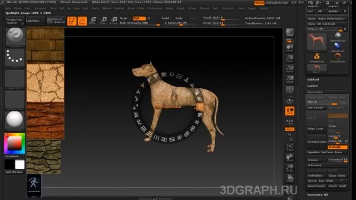The width and height of the screenshot is (356, 200).
Task: Open the Texture menu
Action: click(204, 8)
